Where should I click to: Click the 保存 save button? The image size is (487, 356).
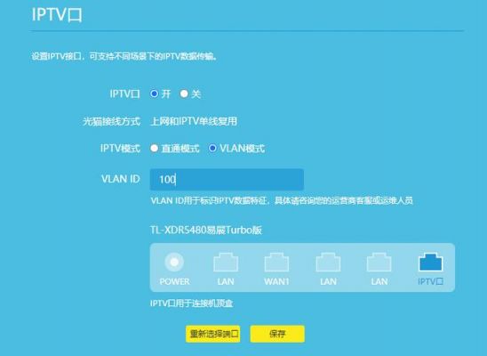tap(277, 334)
